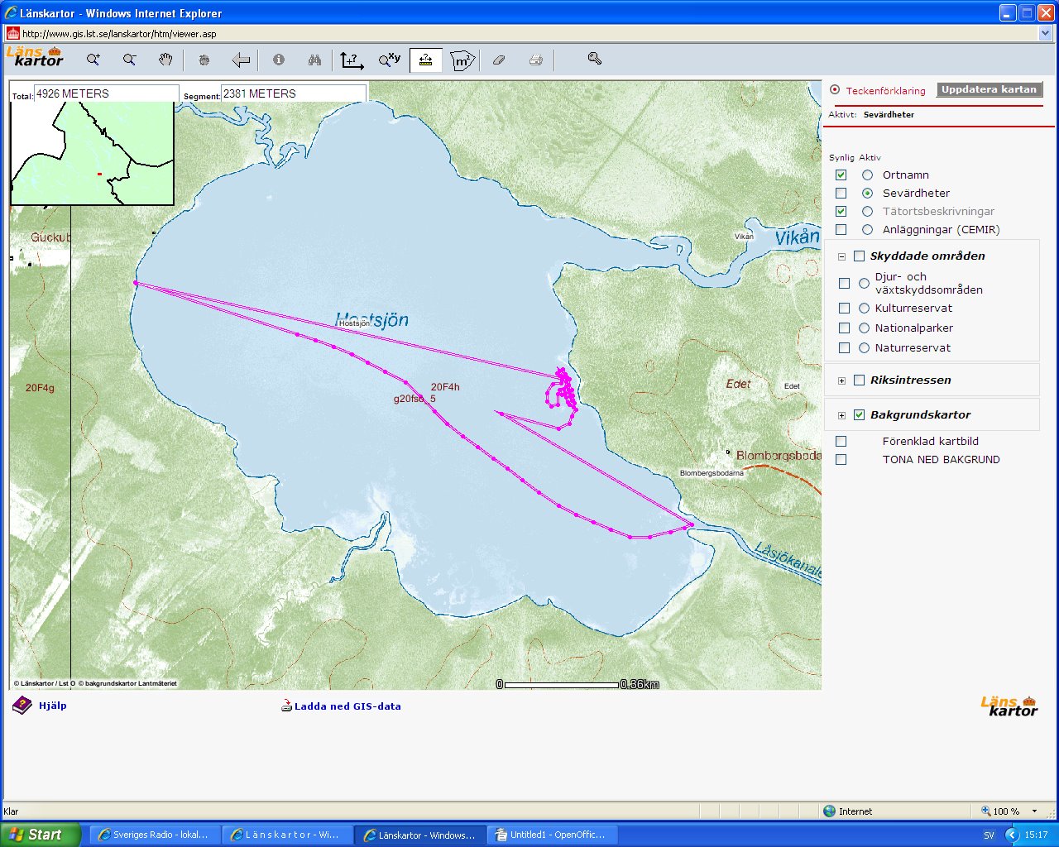The width and height of the screenshot is (1059, 847).
Task: Open the Hjälp link
Action: [53, 706]
